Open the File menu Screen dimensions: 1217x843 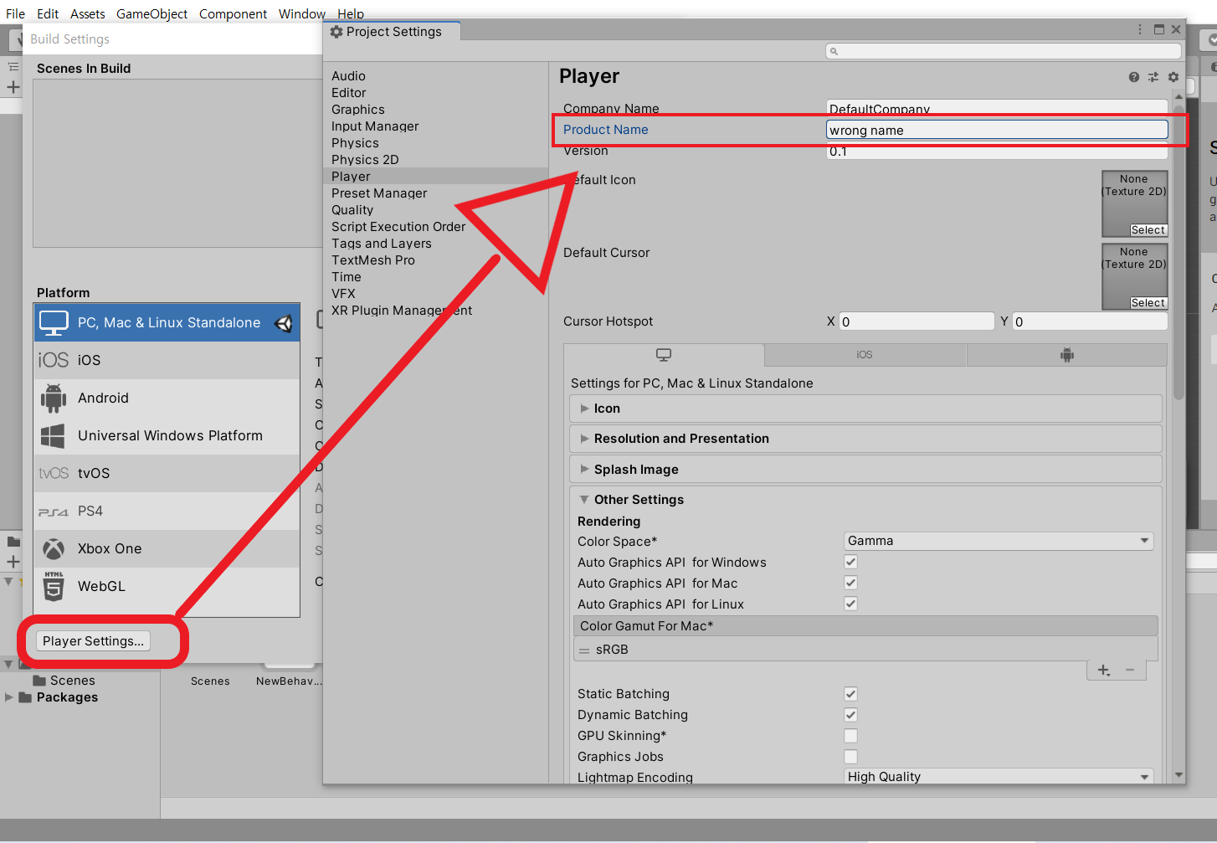[15, 13]
